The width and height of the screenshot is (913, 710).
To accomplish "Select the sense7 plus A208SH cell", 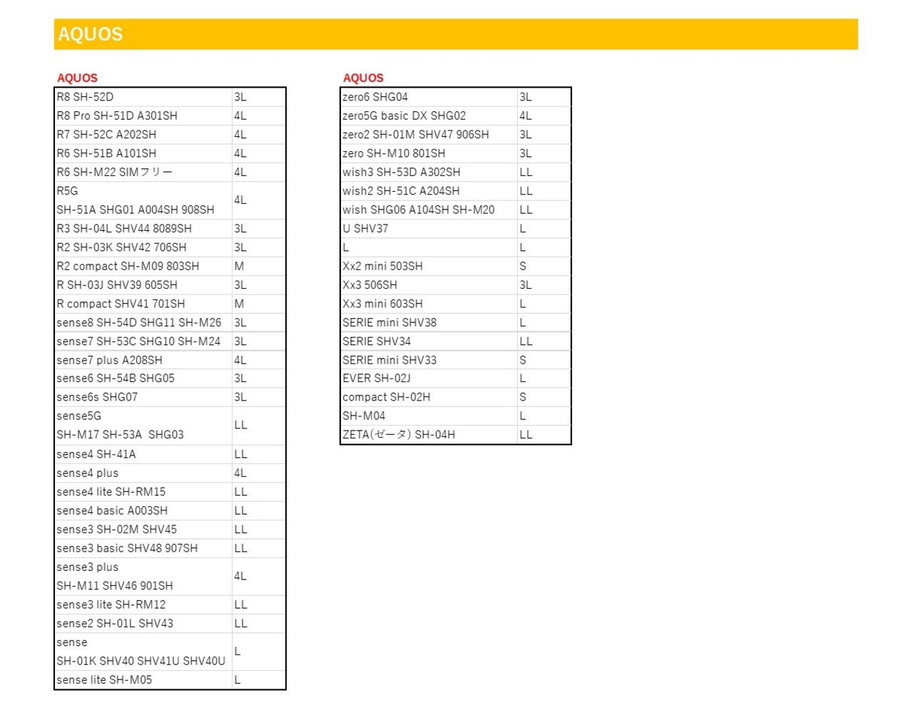I will [x=143, y=360].
